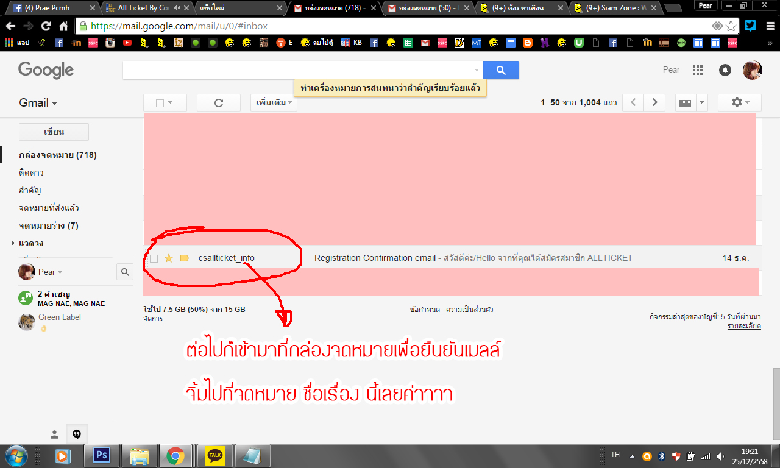This screenshot has height=468, width=780.
Task: Go to the previous page of emails
Action: (x=633, y=102)
